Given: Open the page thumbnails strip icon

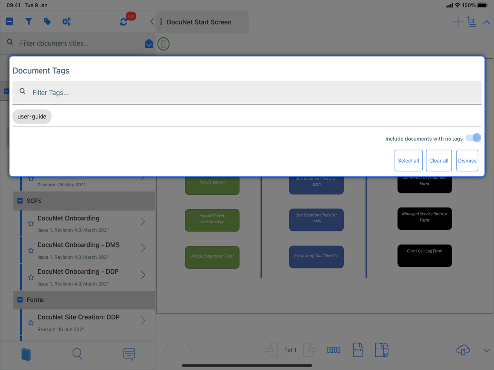Looking at the screenshot, I should pyautogui.click(x=333, y=350).
